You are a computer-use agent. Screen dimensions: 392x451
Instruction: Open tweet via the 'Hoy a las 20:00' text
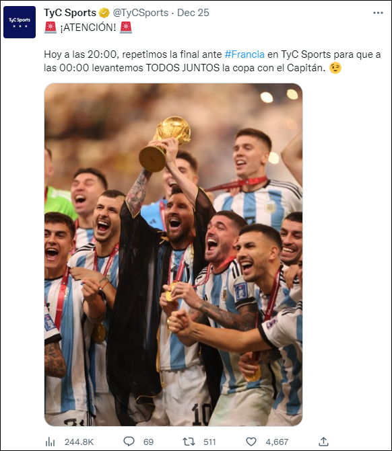pyautogui.click(x=80, y=54)
